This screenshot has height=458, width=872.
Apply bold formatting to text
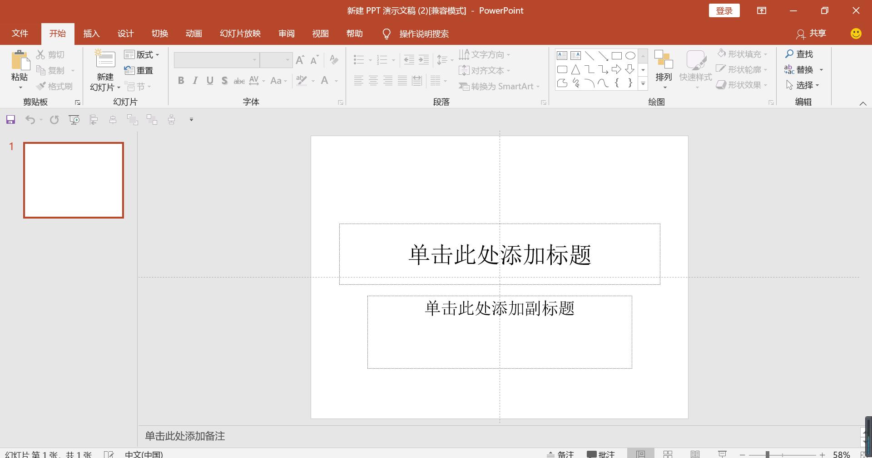click(x=181, y=80)
